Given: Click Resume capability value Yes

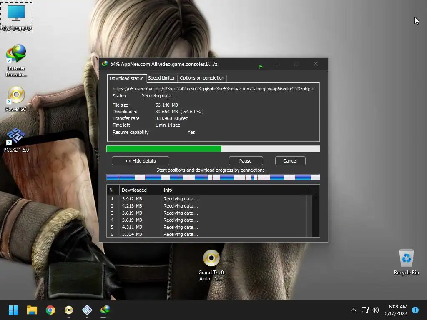Looking at the screenshot, I should pyautogui.click(x=191, y=132).
